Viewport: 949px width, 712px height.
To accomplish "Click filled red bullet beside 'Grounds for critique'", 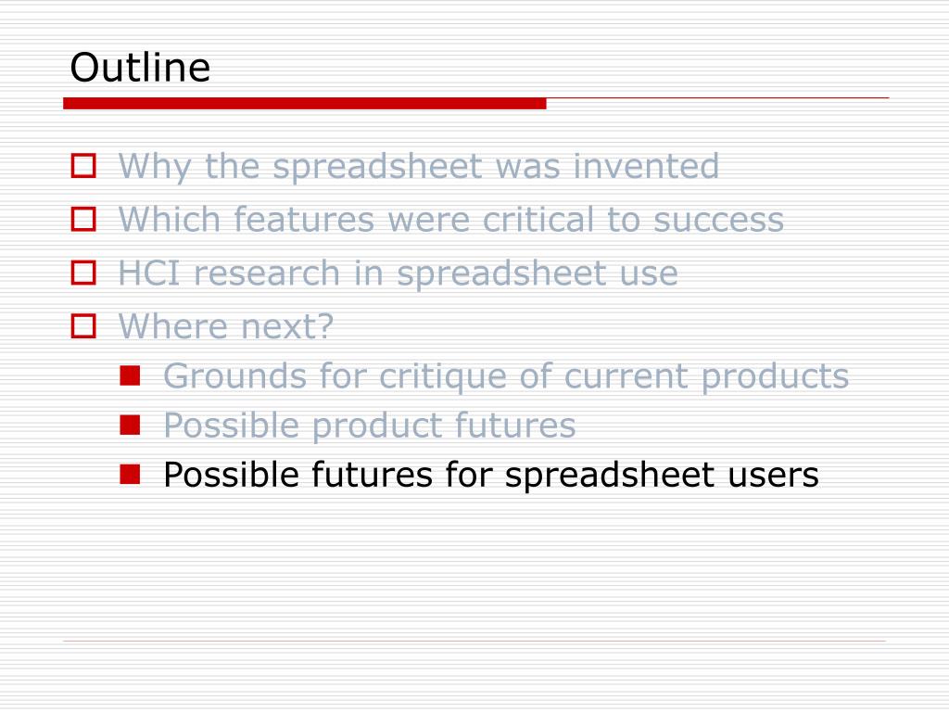I will [130, 375].
